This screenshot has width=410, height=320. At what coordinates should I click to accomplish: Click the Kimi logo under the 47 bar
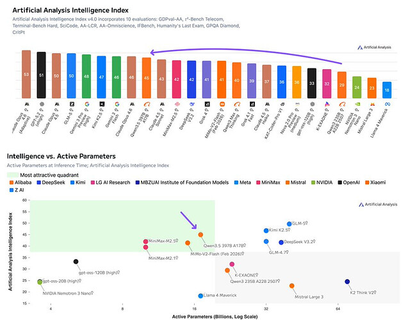(x=102, y=104)
